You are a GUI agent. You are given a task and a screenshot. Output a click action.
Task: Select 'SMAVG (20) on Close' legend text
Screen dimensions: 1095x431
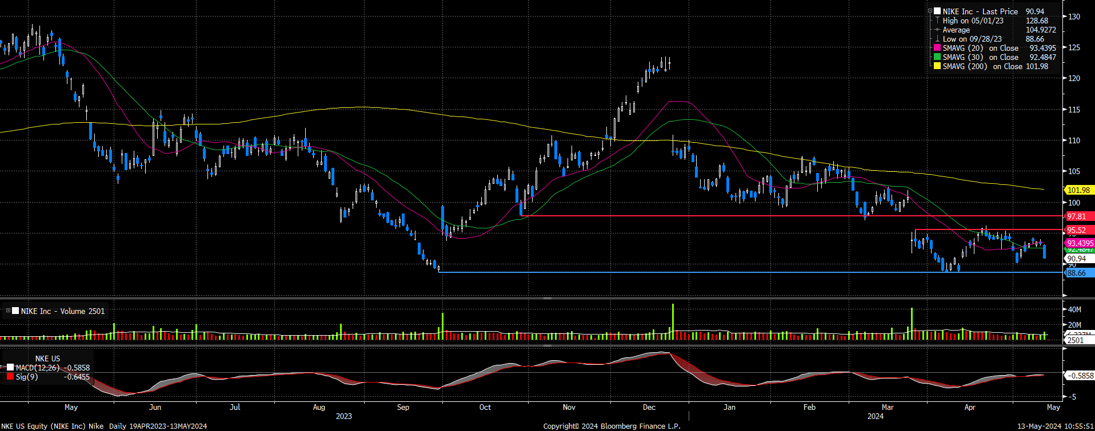[x=981, y=48]
